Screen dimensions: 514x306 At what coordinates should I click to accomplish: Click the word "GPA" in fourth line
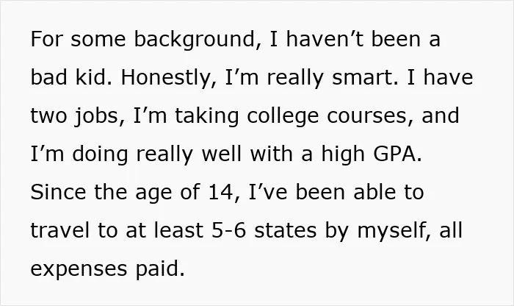click(x=397, y=154)
